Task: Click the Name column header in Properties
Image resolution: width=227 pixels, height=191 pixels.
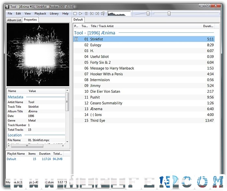Action: [17, 91]
